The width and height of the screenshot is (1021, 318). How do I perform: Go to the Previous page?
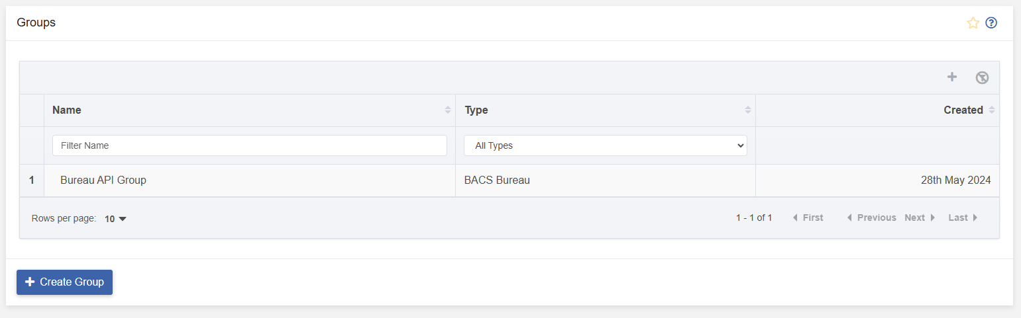click(x=871, y=218)
